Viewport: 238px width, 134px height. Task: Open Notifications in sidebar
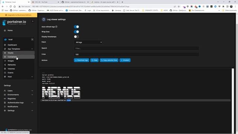point(13,106)
